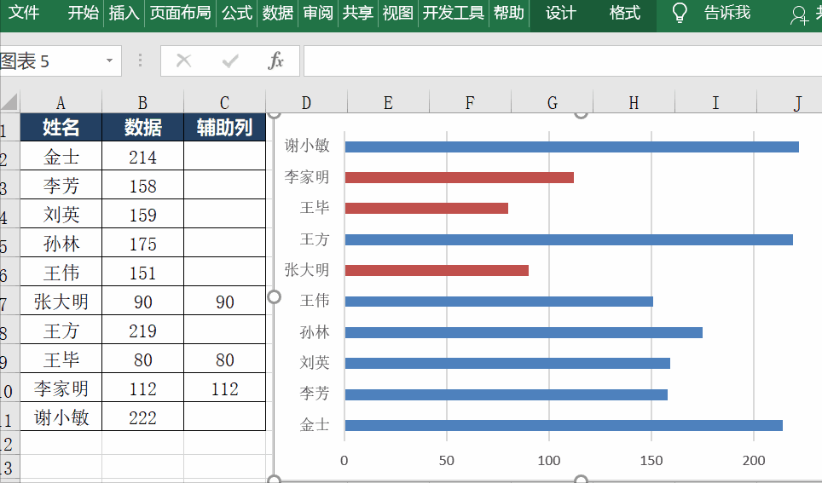Viewport: 822px width, 483px height.
Task: Switch to the 开始 ribbon tab
Action: coord(84,13)
